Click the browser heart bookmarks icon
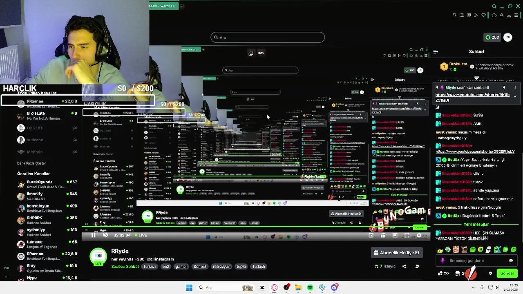The height and width of the screenshot is (294, 523). 484,15
